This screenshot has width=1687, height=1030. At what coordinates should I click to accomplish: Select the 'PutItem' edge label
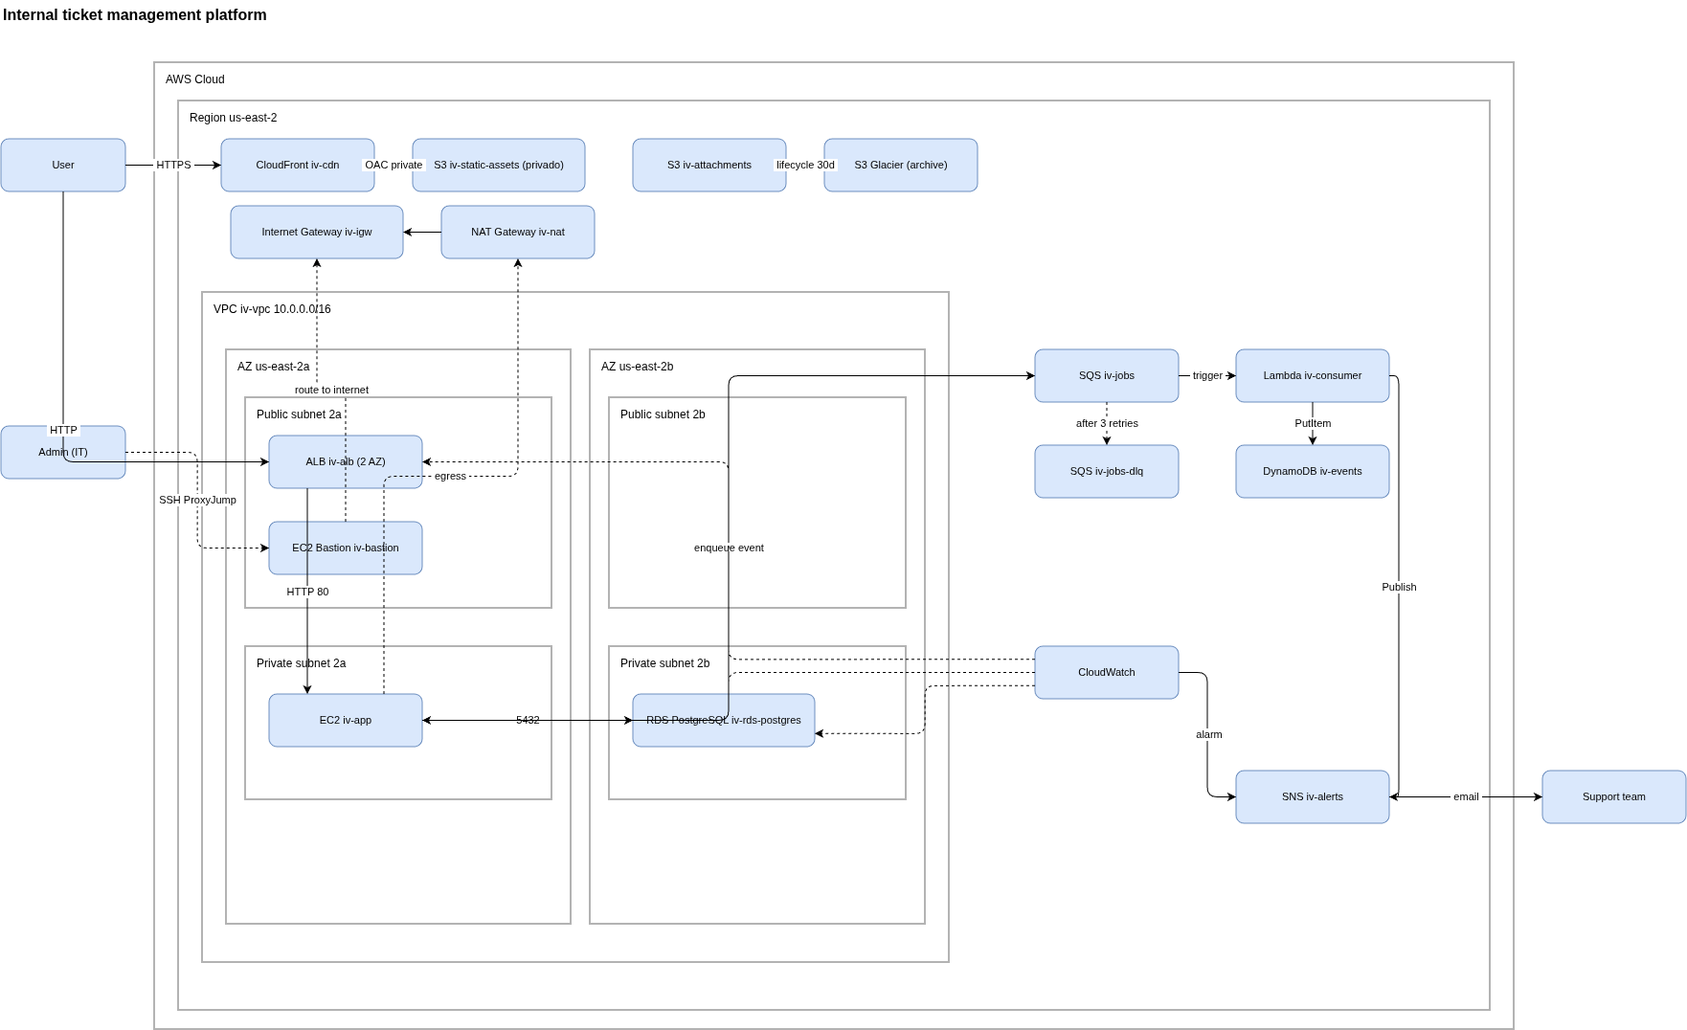tap(1313, 423)
